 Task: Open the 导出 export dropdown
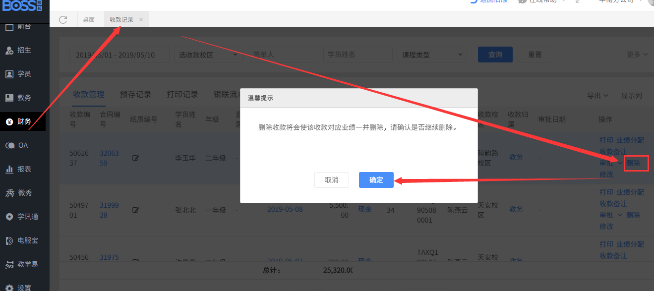(x=597, y=96)
